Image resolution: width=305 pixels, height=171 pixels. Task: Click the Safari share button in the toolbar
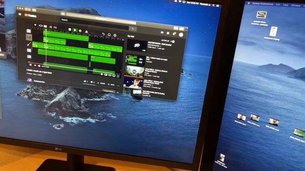(x=176, y=28)
